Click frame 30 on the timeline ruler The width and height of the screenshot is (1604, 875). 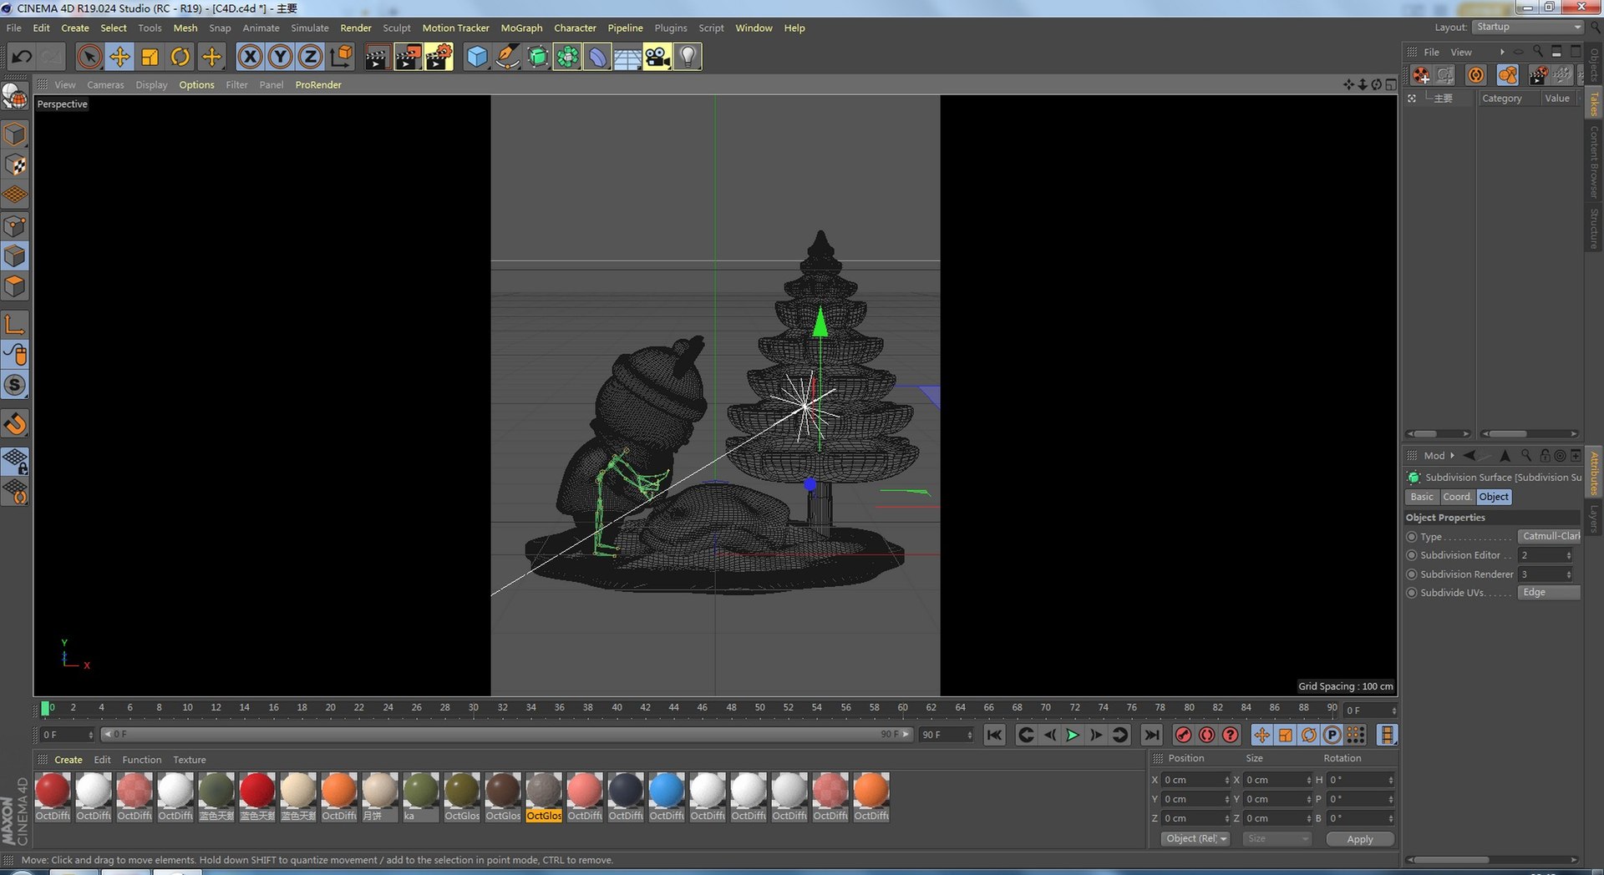[474, 708]
